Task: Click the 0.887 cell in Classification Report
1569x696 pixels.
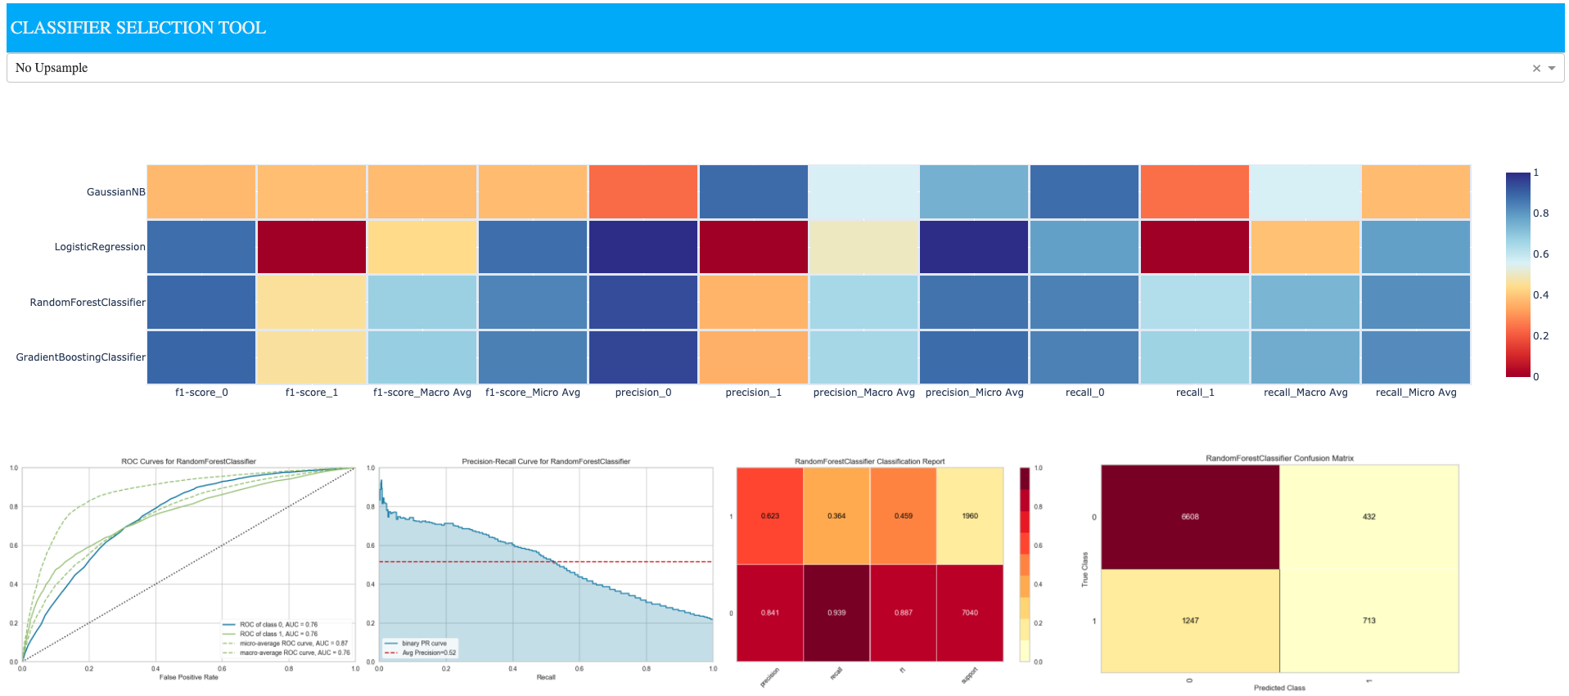Action: point(903,613)
